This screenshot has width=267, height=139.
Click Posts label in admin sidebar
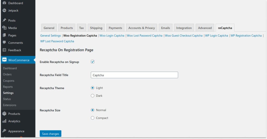(x=12, y=20)
